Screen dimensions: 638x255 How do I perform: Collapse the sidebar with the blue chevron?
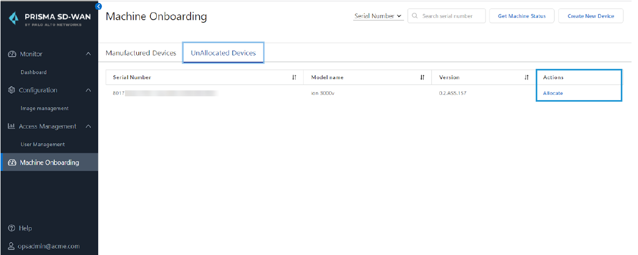(x=98, y=6)
